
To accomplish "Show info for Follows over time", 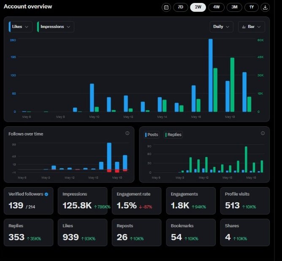I will (127, 133).
